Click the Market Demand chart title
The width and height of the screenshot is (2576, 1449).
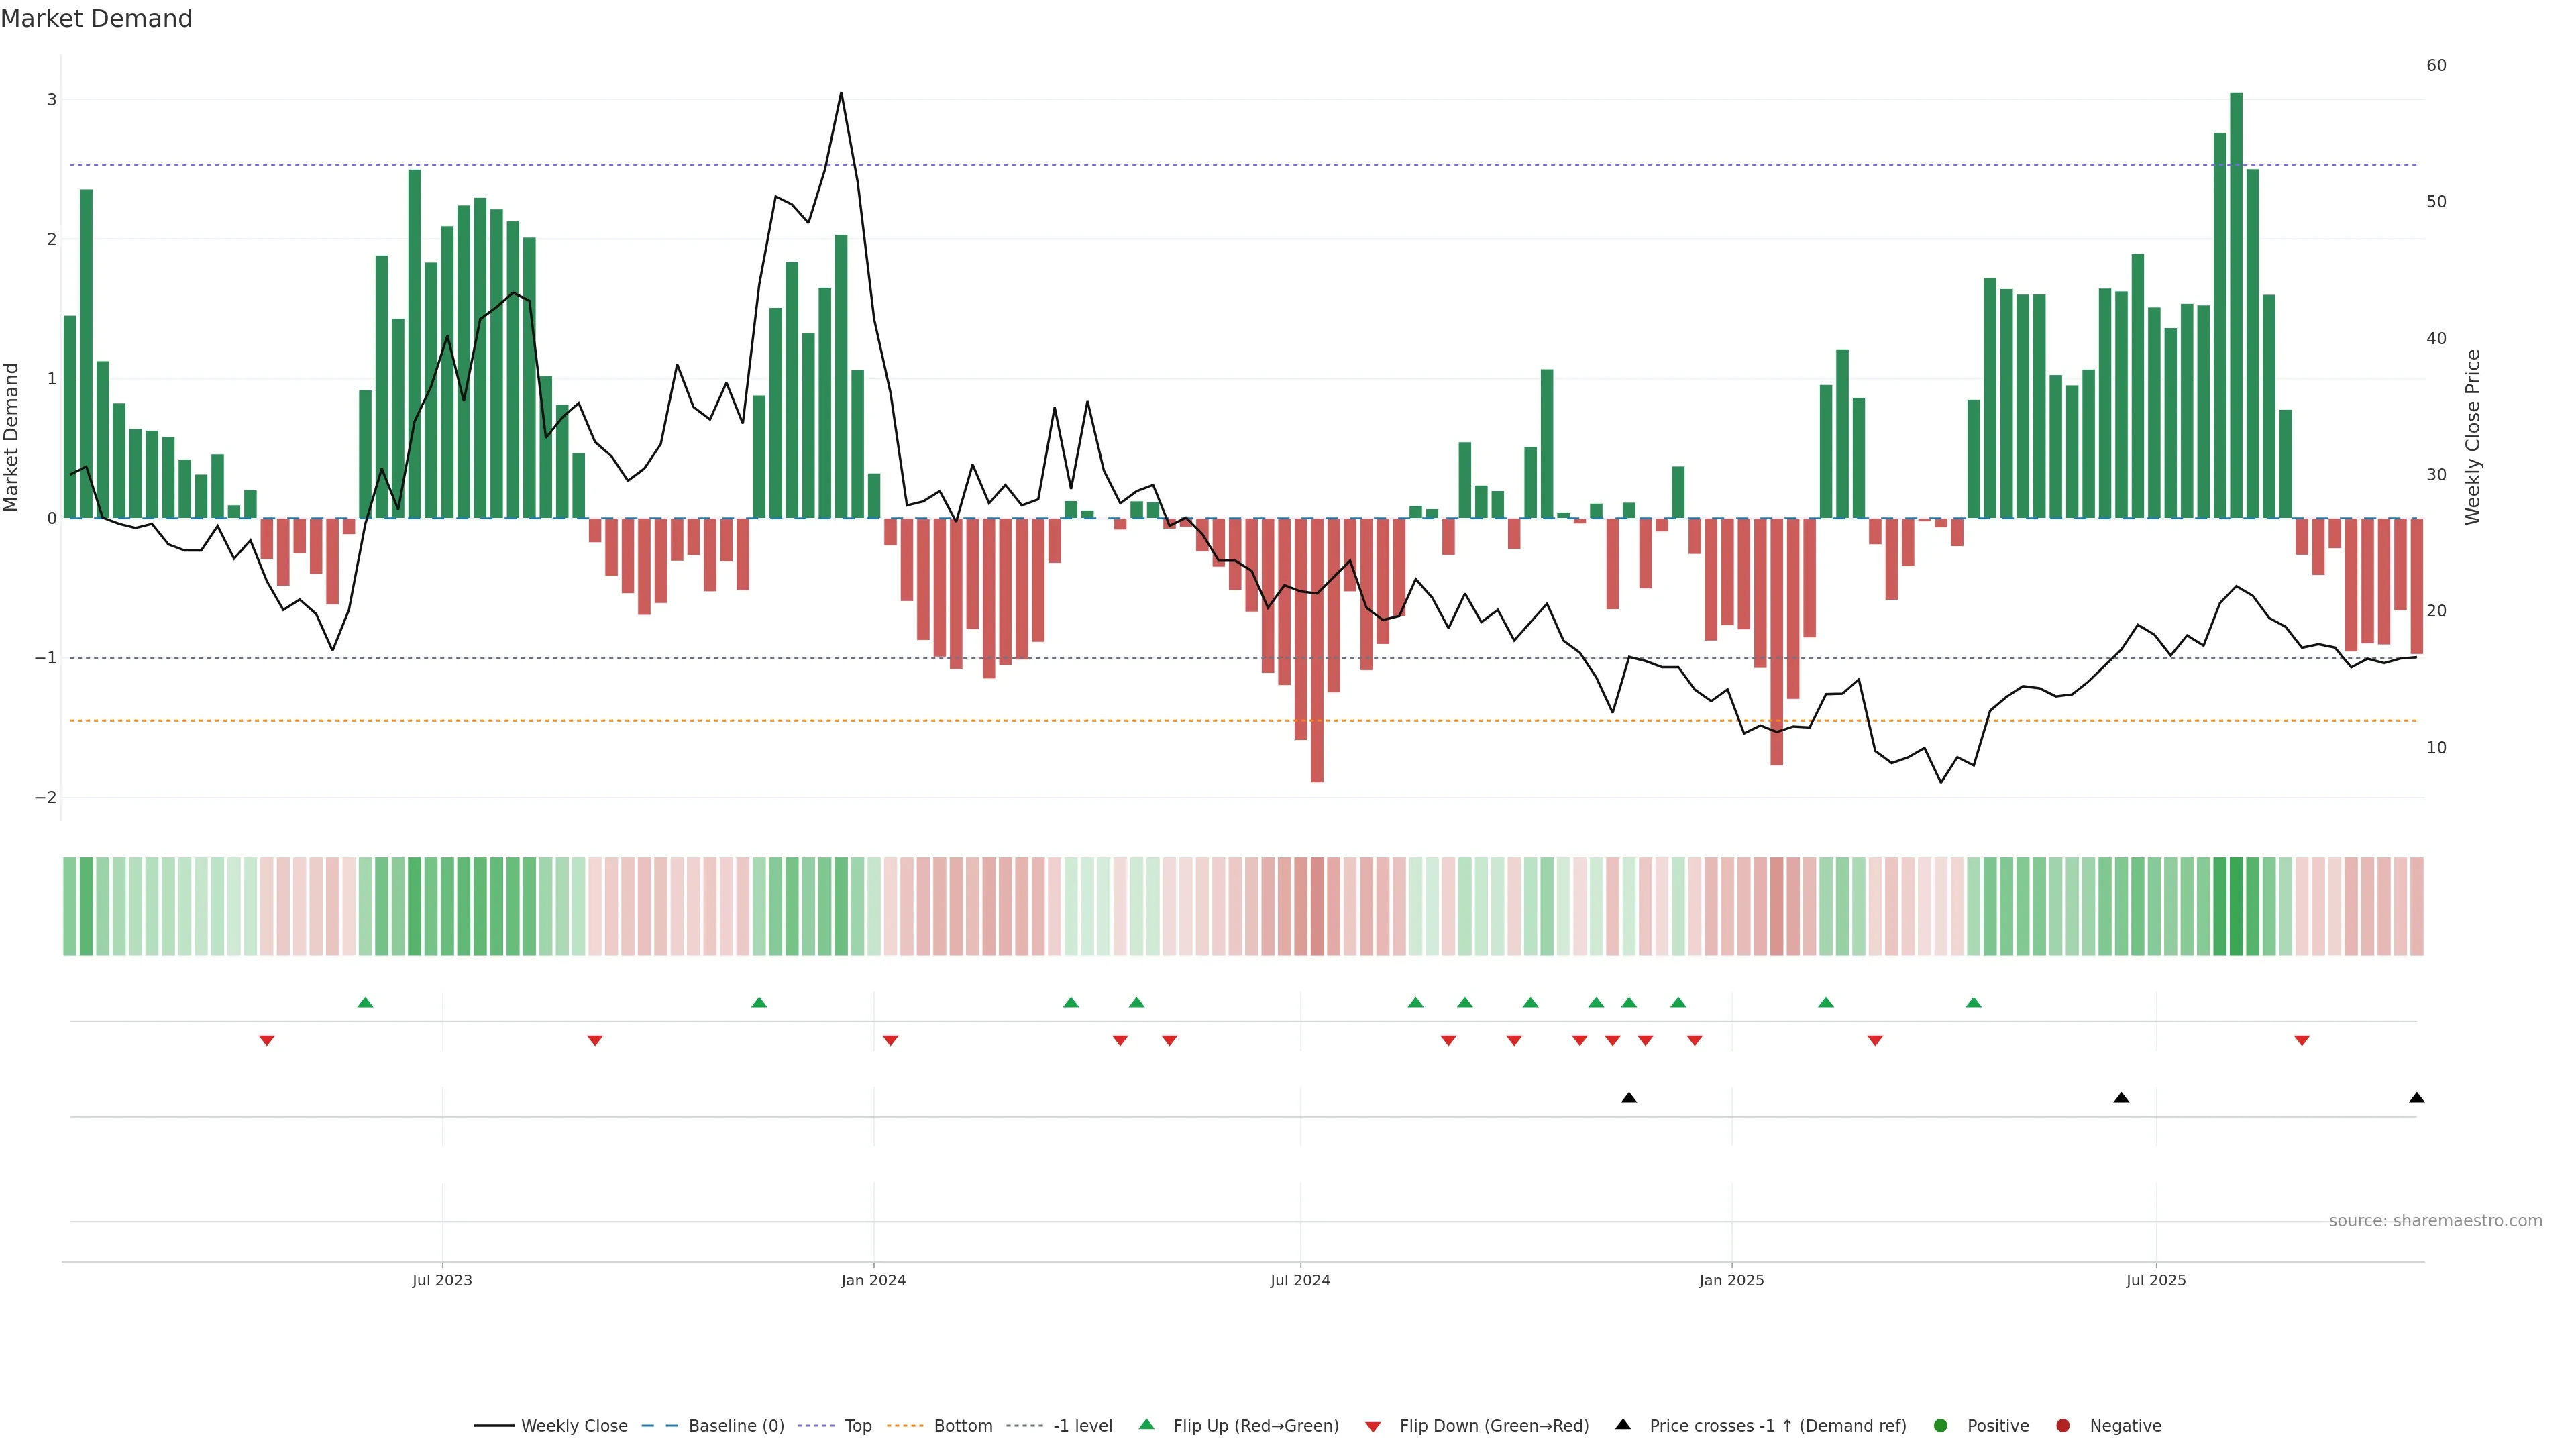tap(96, 19)
